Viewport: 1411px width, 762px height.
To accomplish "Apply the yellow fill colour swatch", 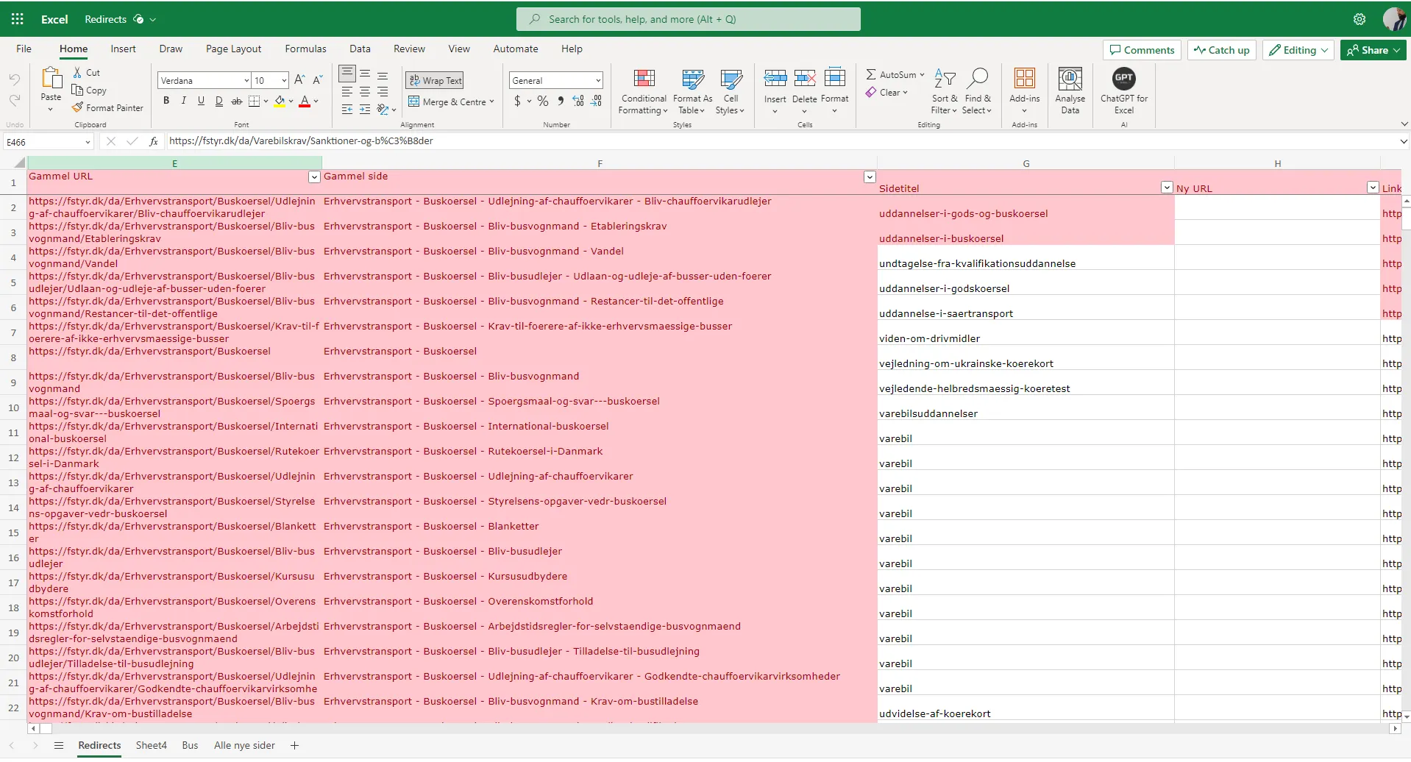I will (280, 102).
